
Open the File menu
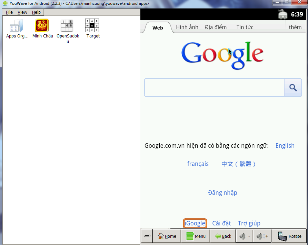click(x=9, y=12)
